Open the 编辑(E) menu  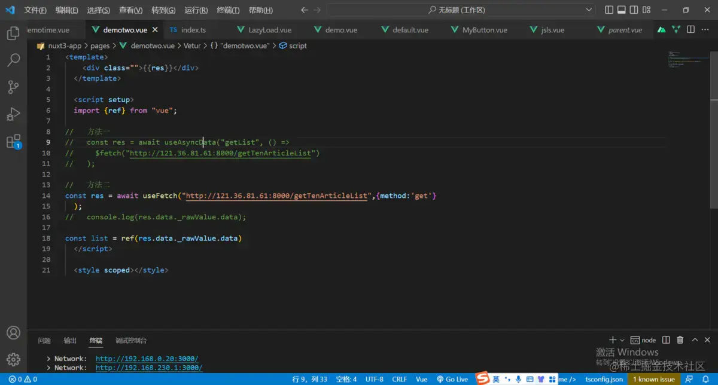click(67, 10)
